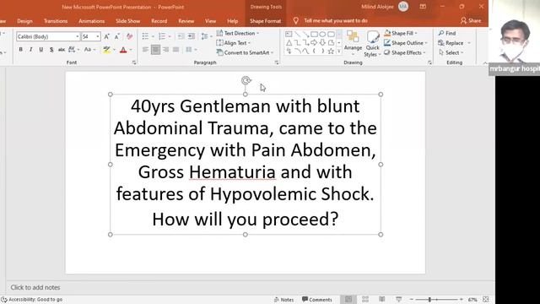Pick the oval shape in the shapes gallery
The image size is (540, 304).
pyautogui.click(x=322, y=34)
